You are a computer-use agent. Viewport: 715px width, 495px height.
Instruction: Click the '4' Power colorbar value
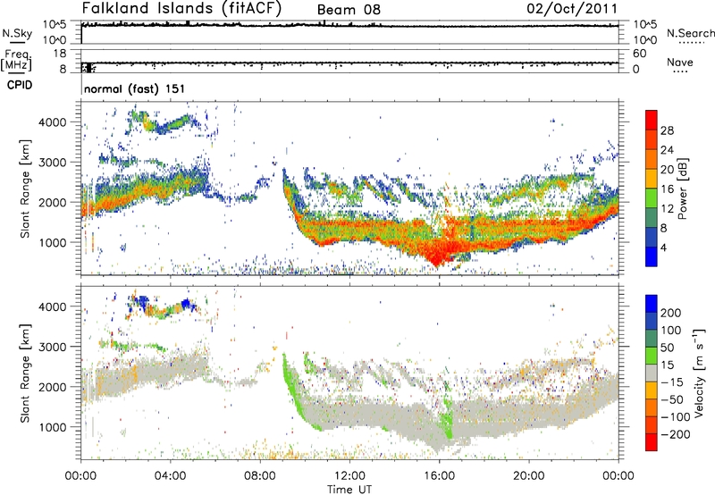(x=663, y=247)
